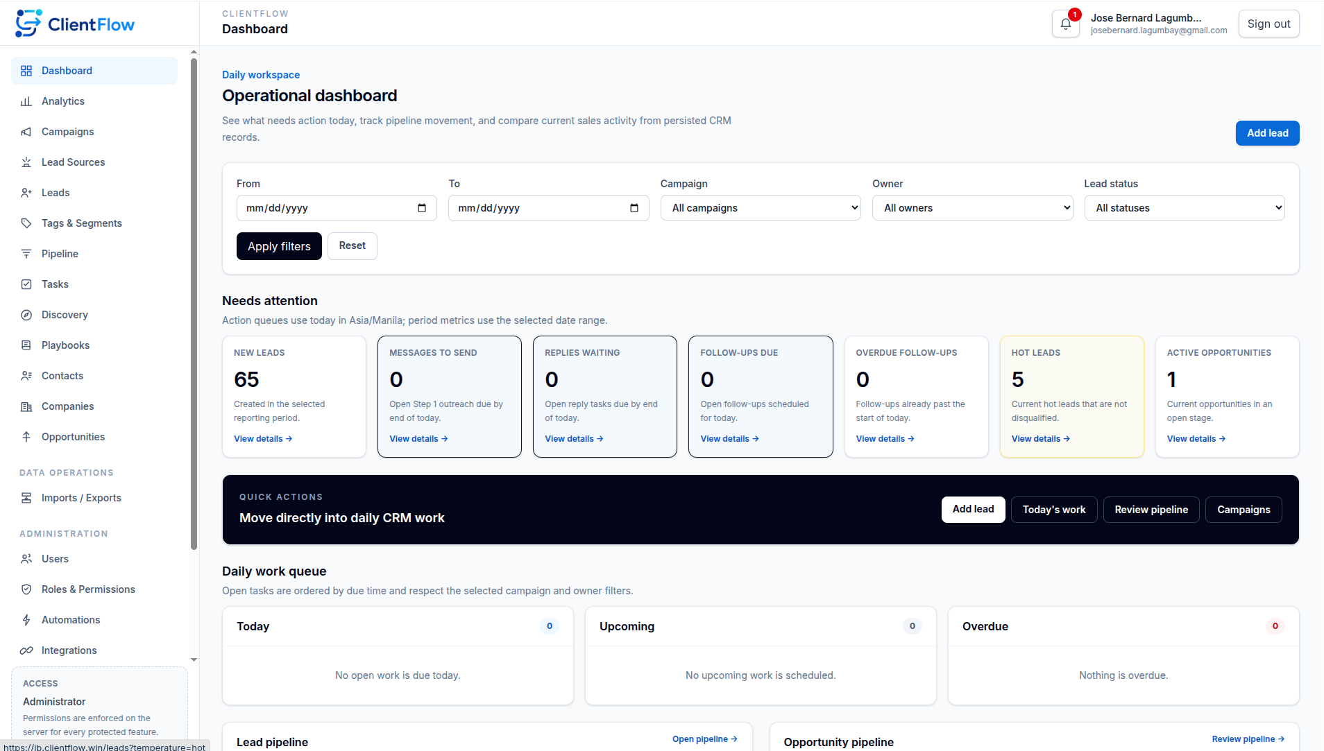The image size is (1324, 751).
Task: Click the Campaigns megaphone icon
Action: point(26,132)
